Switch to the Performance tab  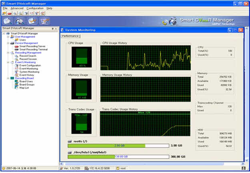[x=70, y=36]
